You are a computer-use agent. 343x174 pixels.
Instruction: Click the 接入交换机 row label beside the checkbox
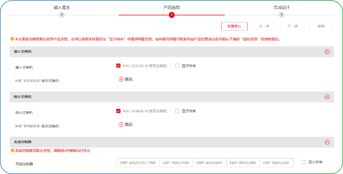pos(24,67)
